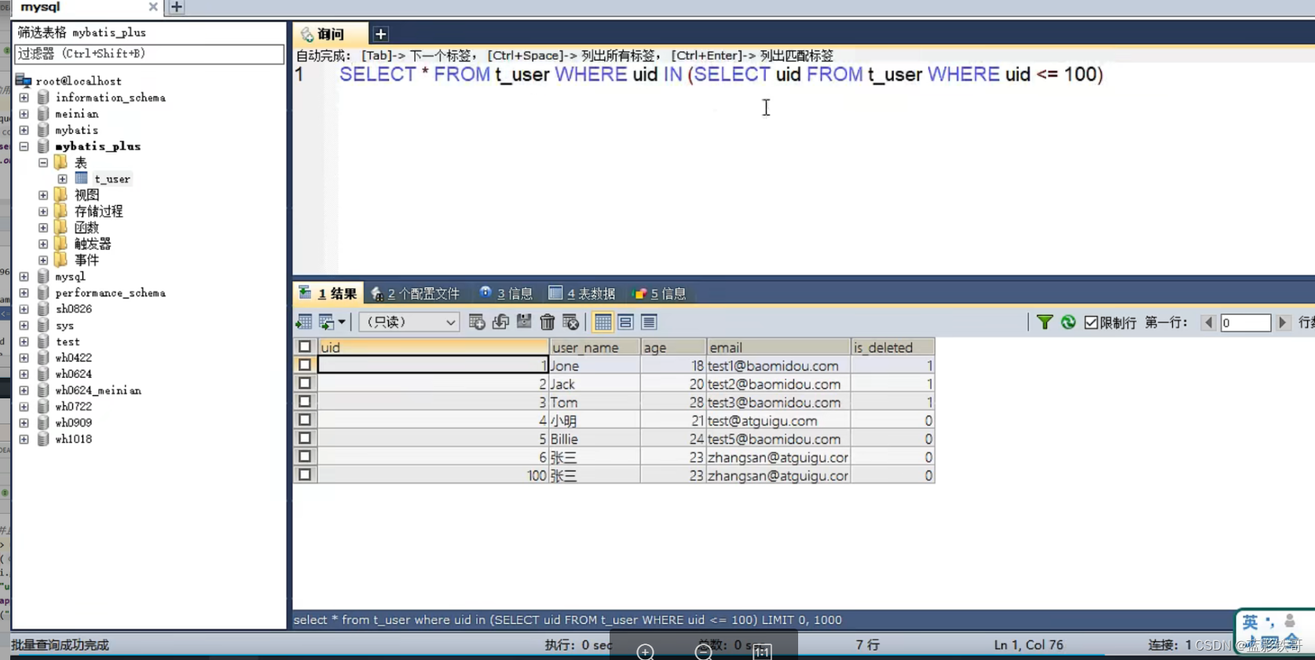The width and height of the screenshot is (1315, 660).
Task: Click the next page arrow
Action: click(x=1283, y=323)
